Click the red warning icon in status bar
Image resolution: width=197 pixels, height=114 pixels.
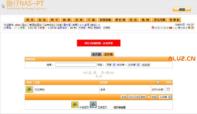153,27
